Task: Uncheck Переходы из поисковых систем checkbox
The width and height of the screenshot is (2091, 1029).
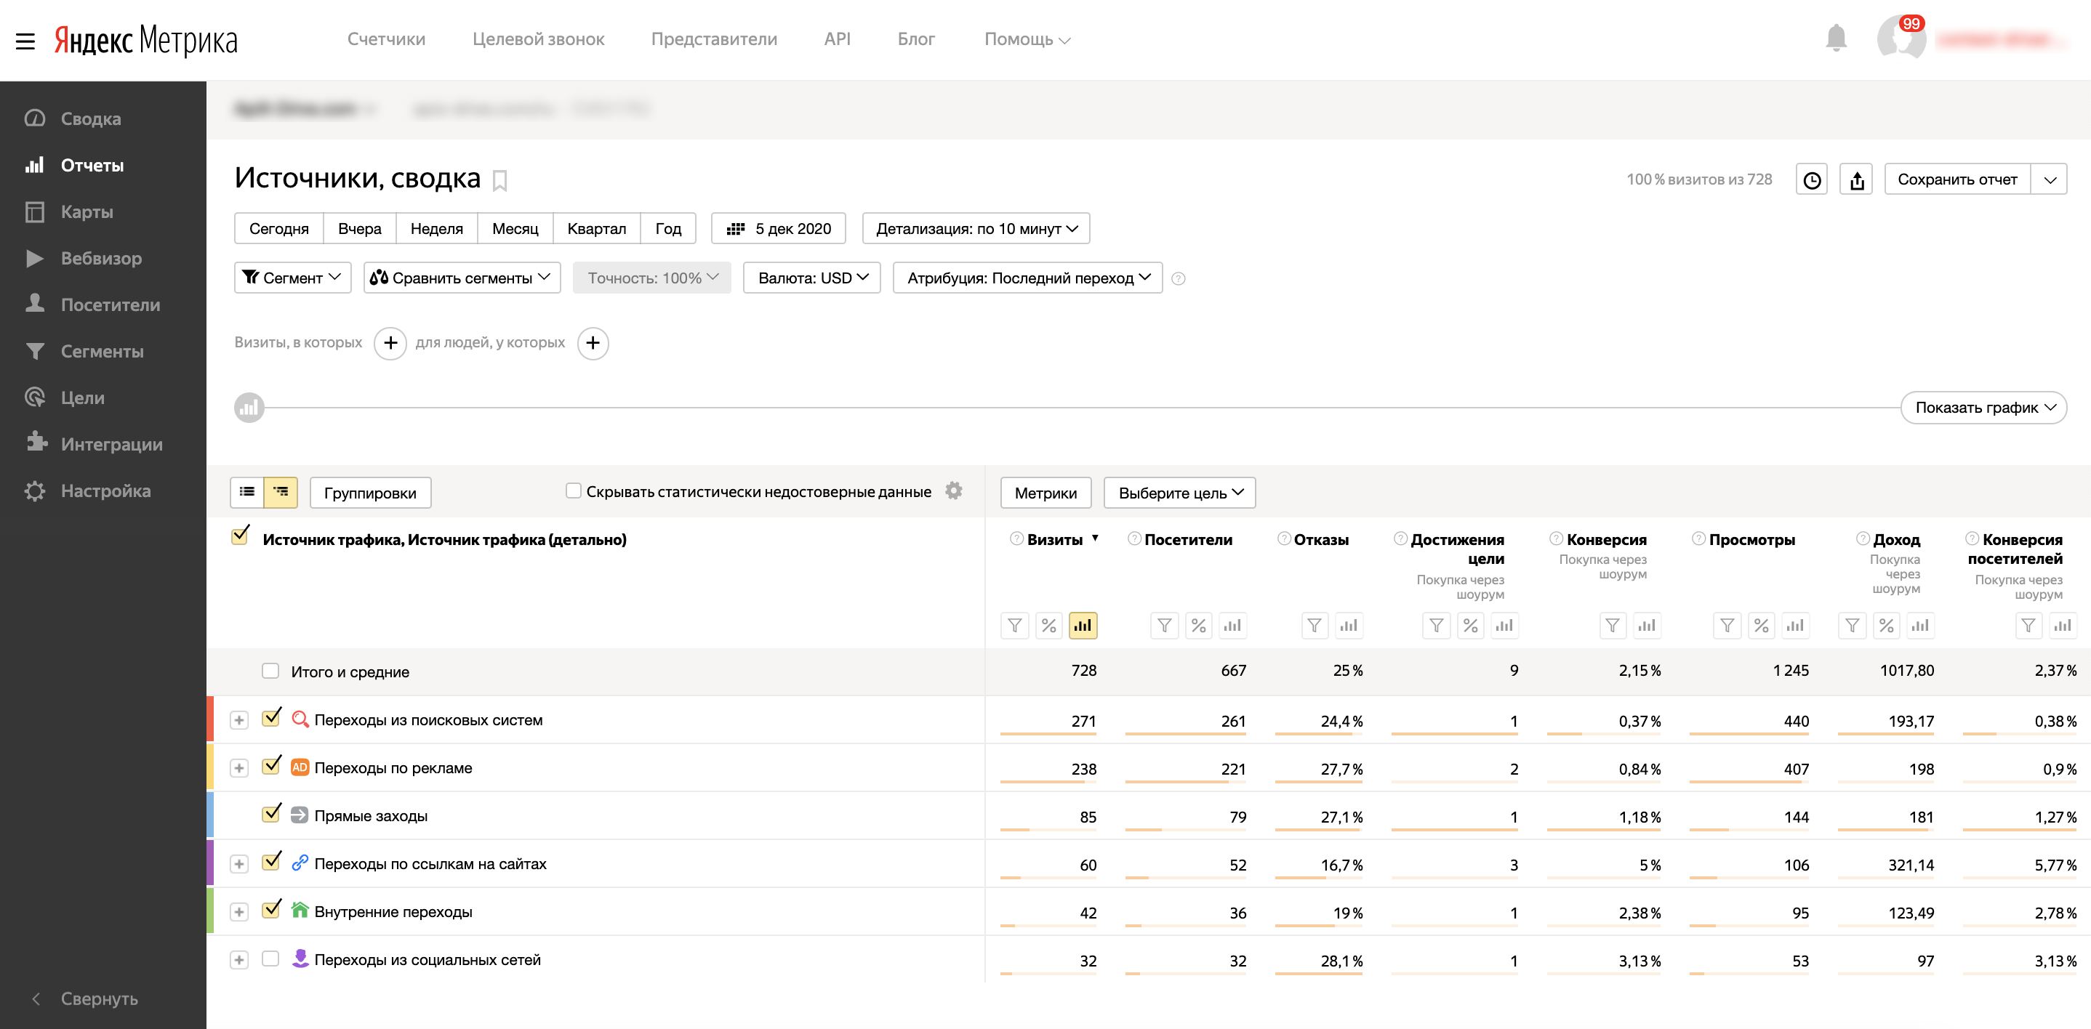Action: pos(271,717)
